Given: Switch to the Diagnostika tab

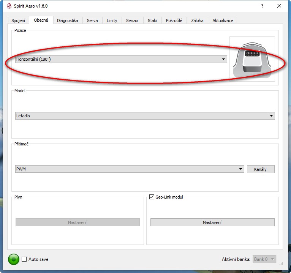Looking at the screenshot, I should pos(67,21).
